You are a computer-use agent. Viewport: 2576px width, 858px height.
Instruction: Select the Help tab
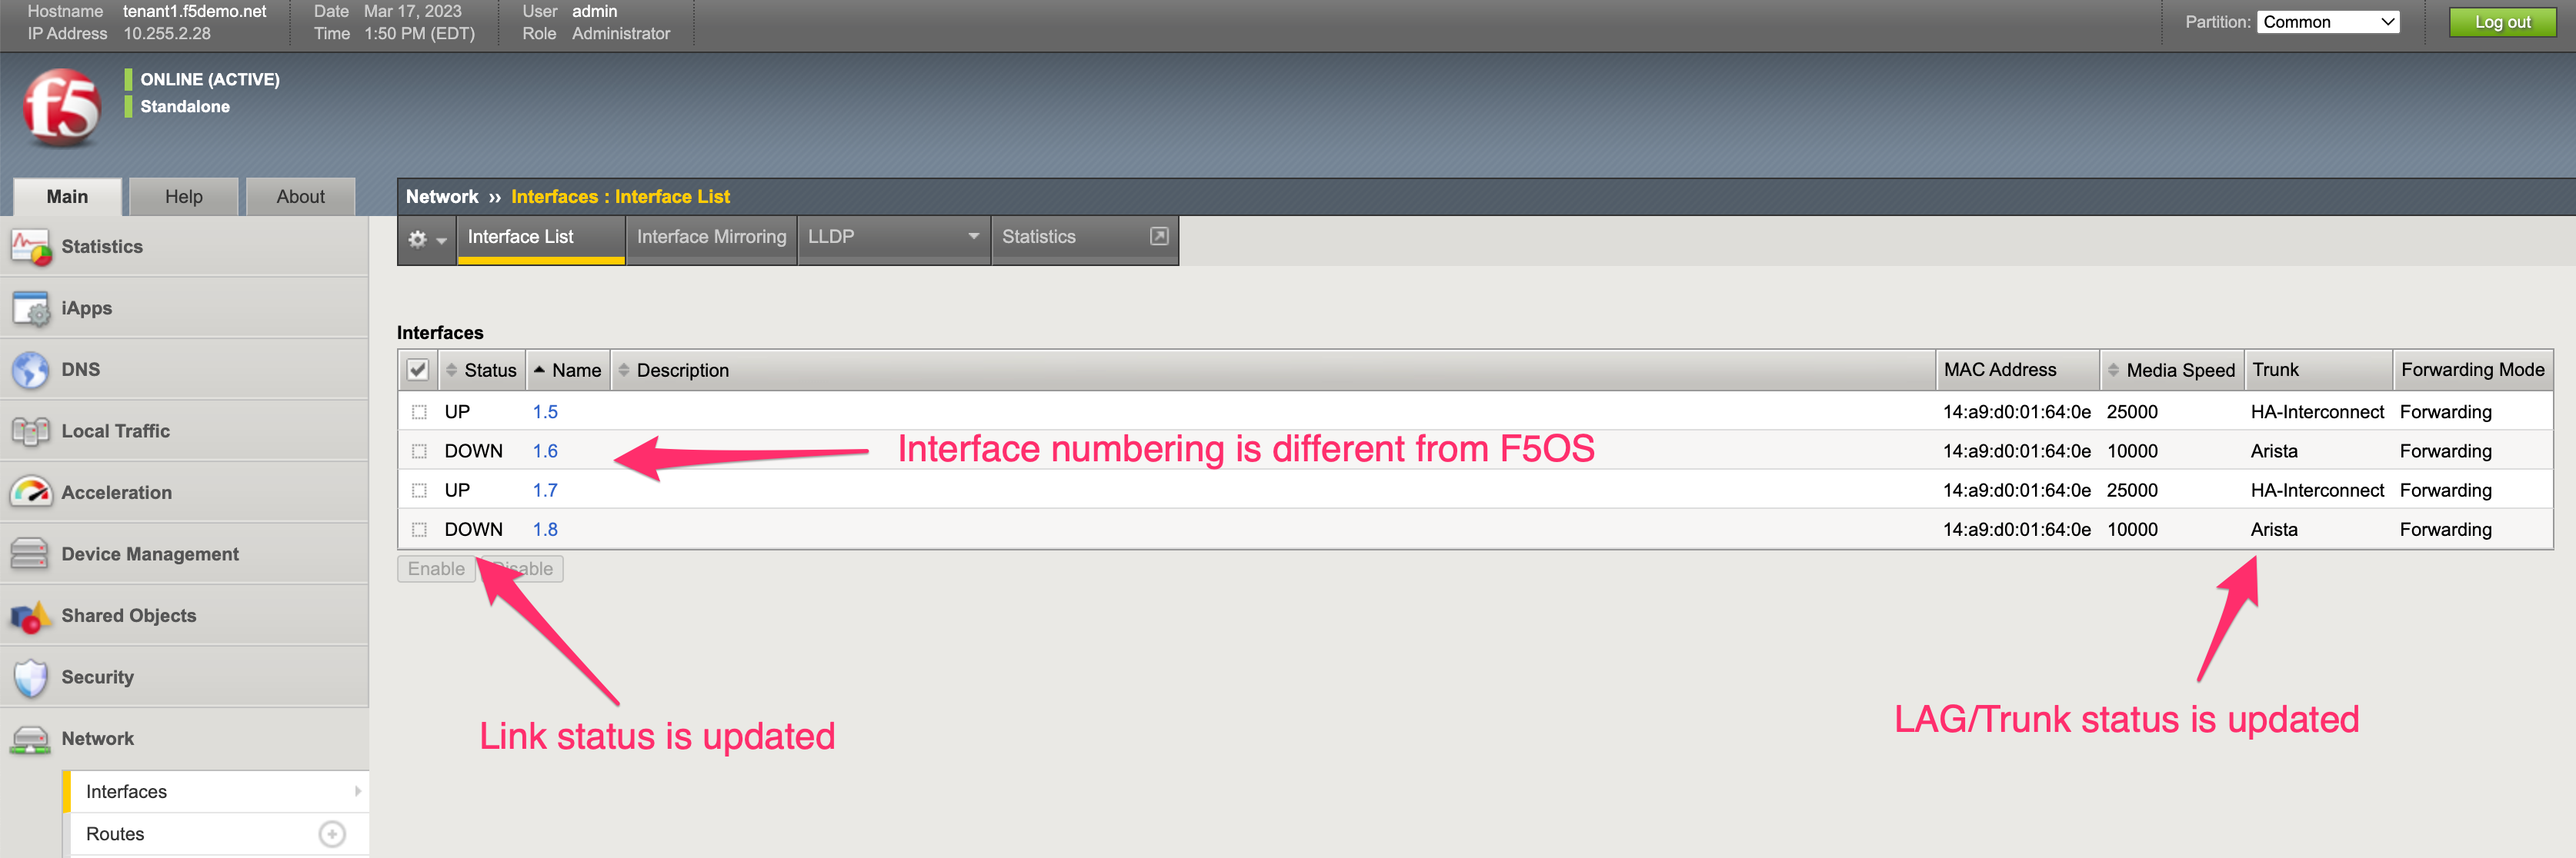tap(184, 197)
